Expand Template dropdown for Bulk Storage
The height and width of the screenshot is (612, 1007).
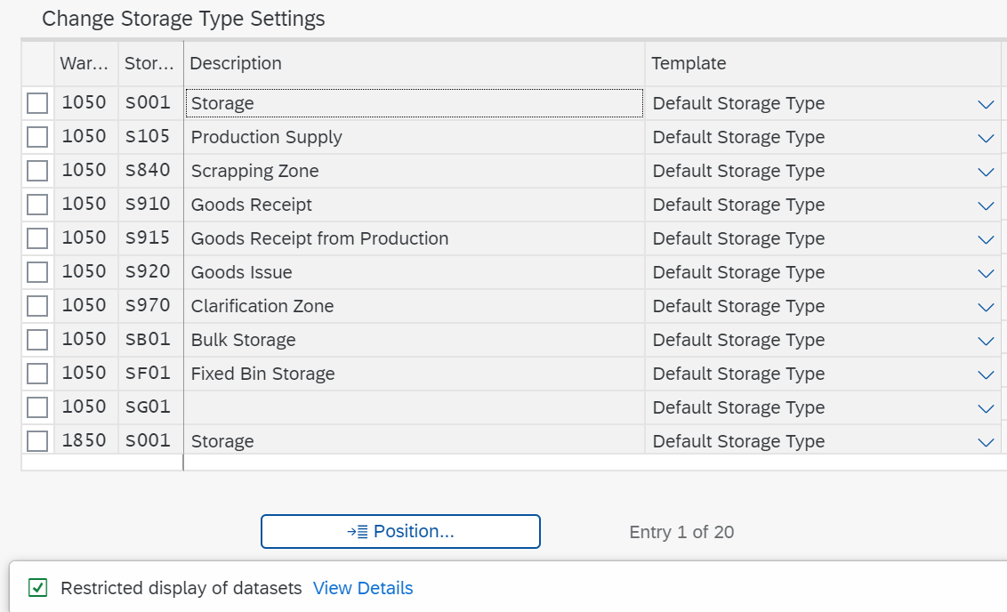coord(986,341)
